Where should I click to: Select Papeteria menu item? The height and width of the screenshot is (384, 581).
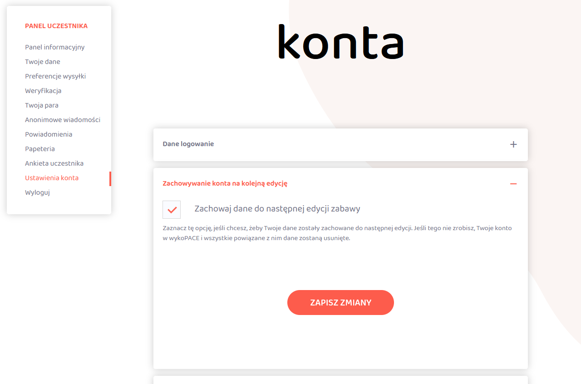click(40, 149)
